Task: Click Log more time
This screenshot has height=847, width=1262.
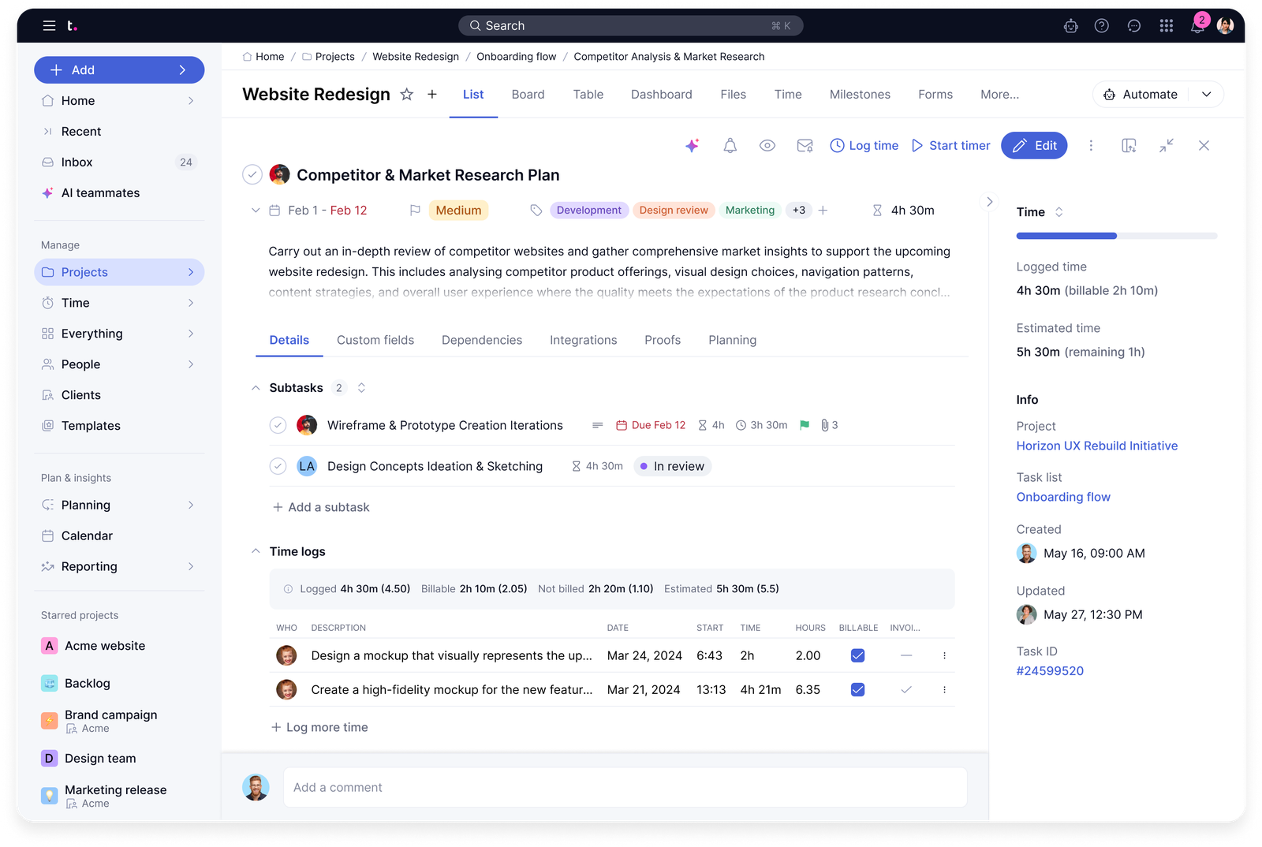Action: click(319, 728)
